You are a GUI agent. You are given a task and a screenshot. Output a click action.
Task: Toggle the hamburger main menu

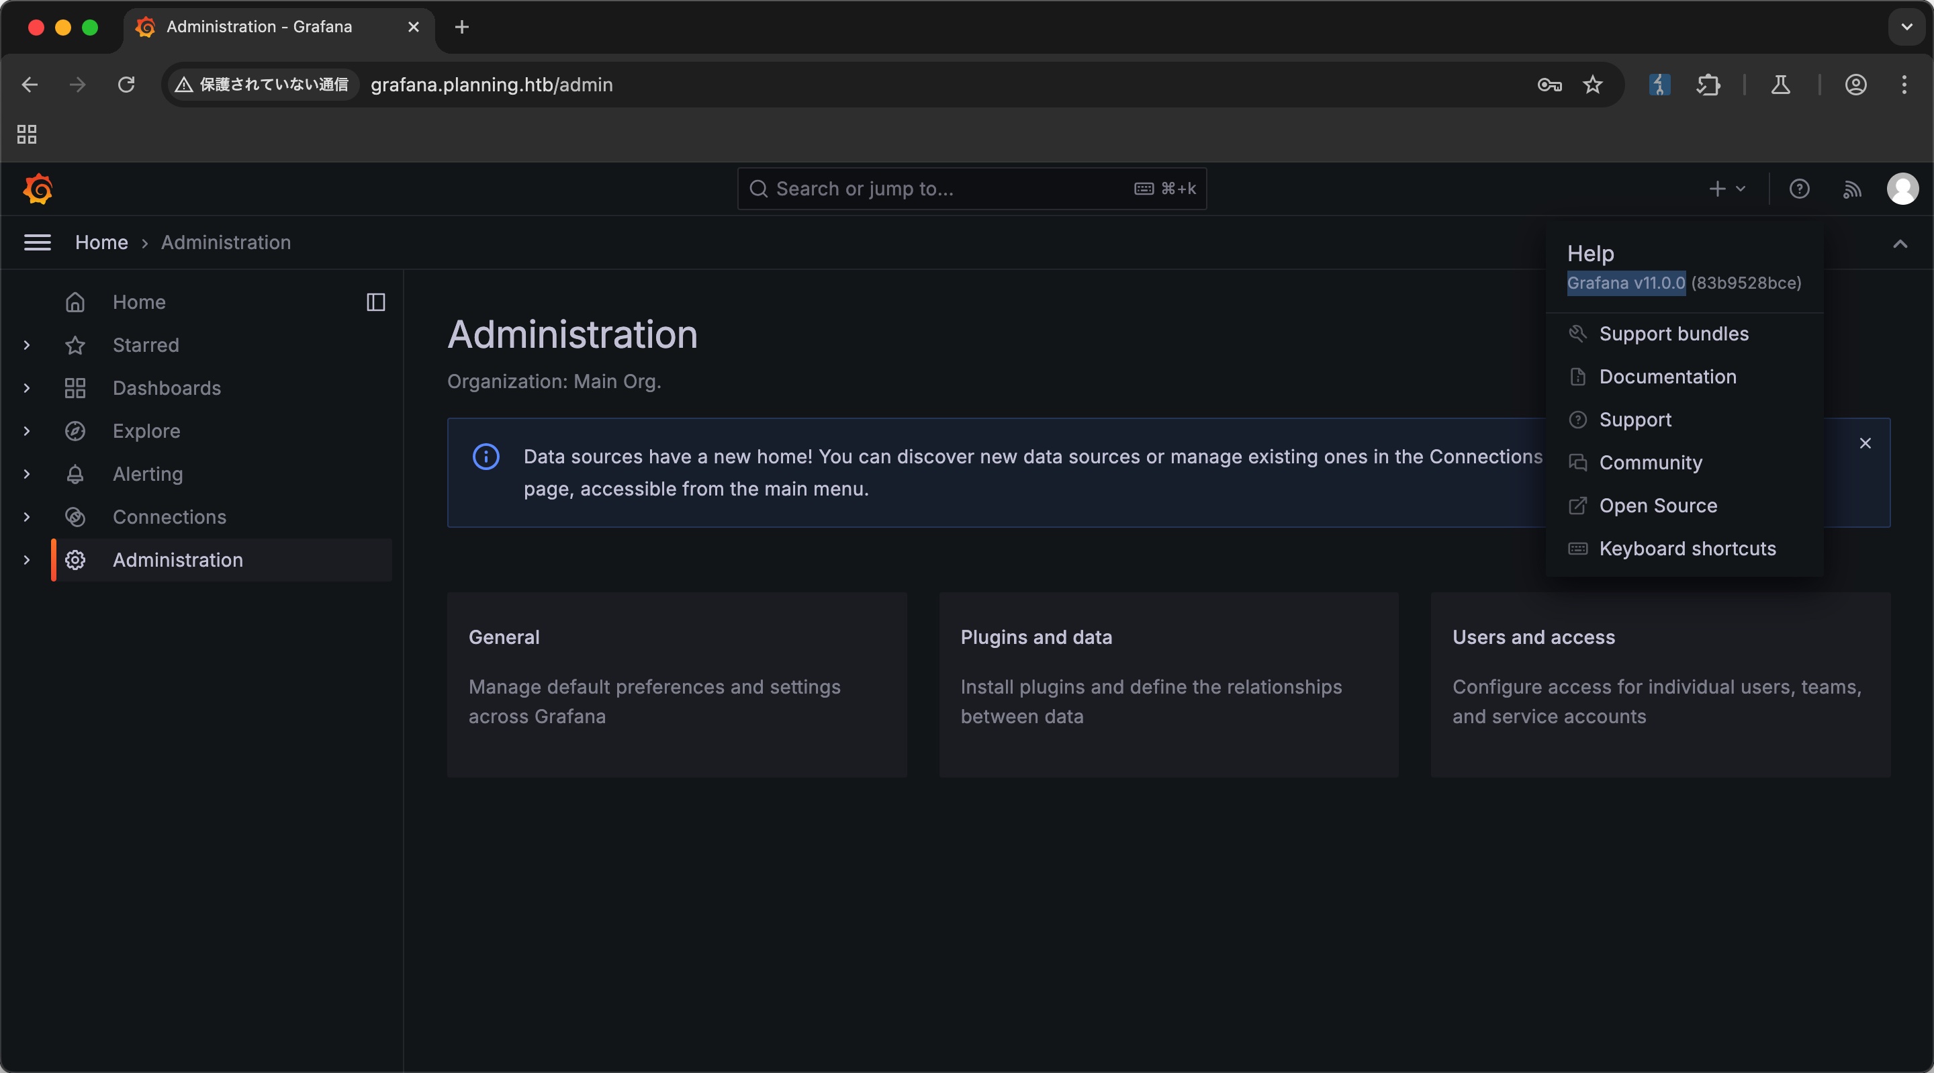click(x=38, y=242)
